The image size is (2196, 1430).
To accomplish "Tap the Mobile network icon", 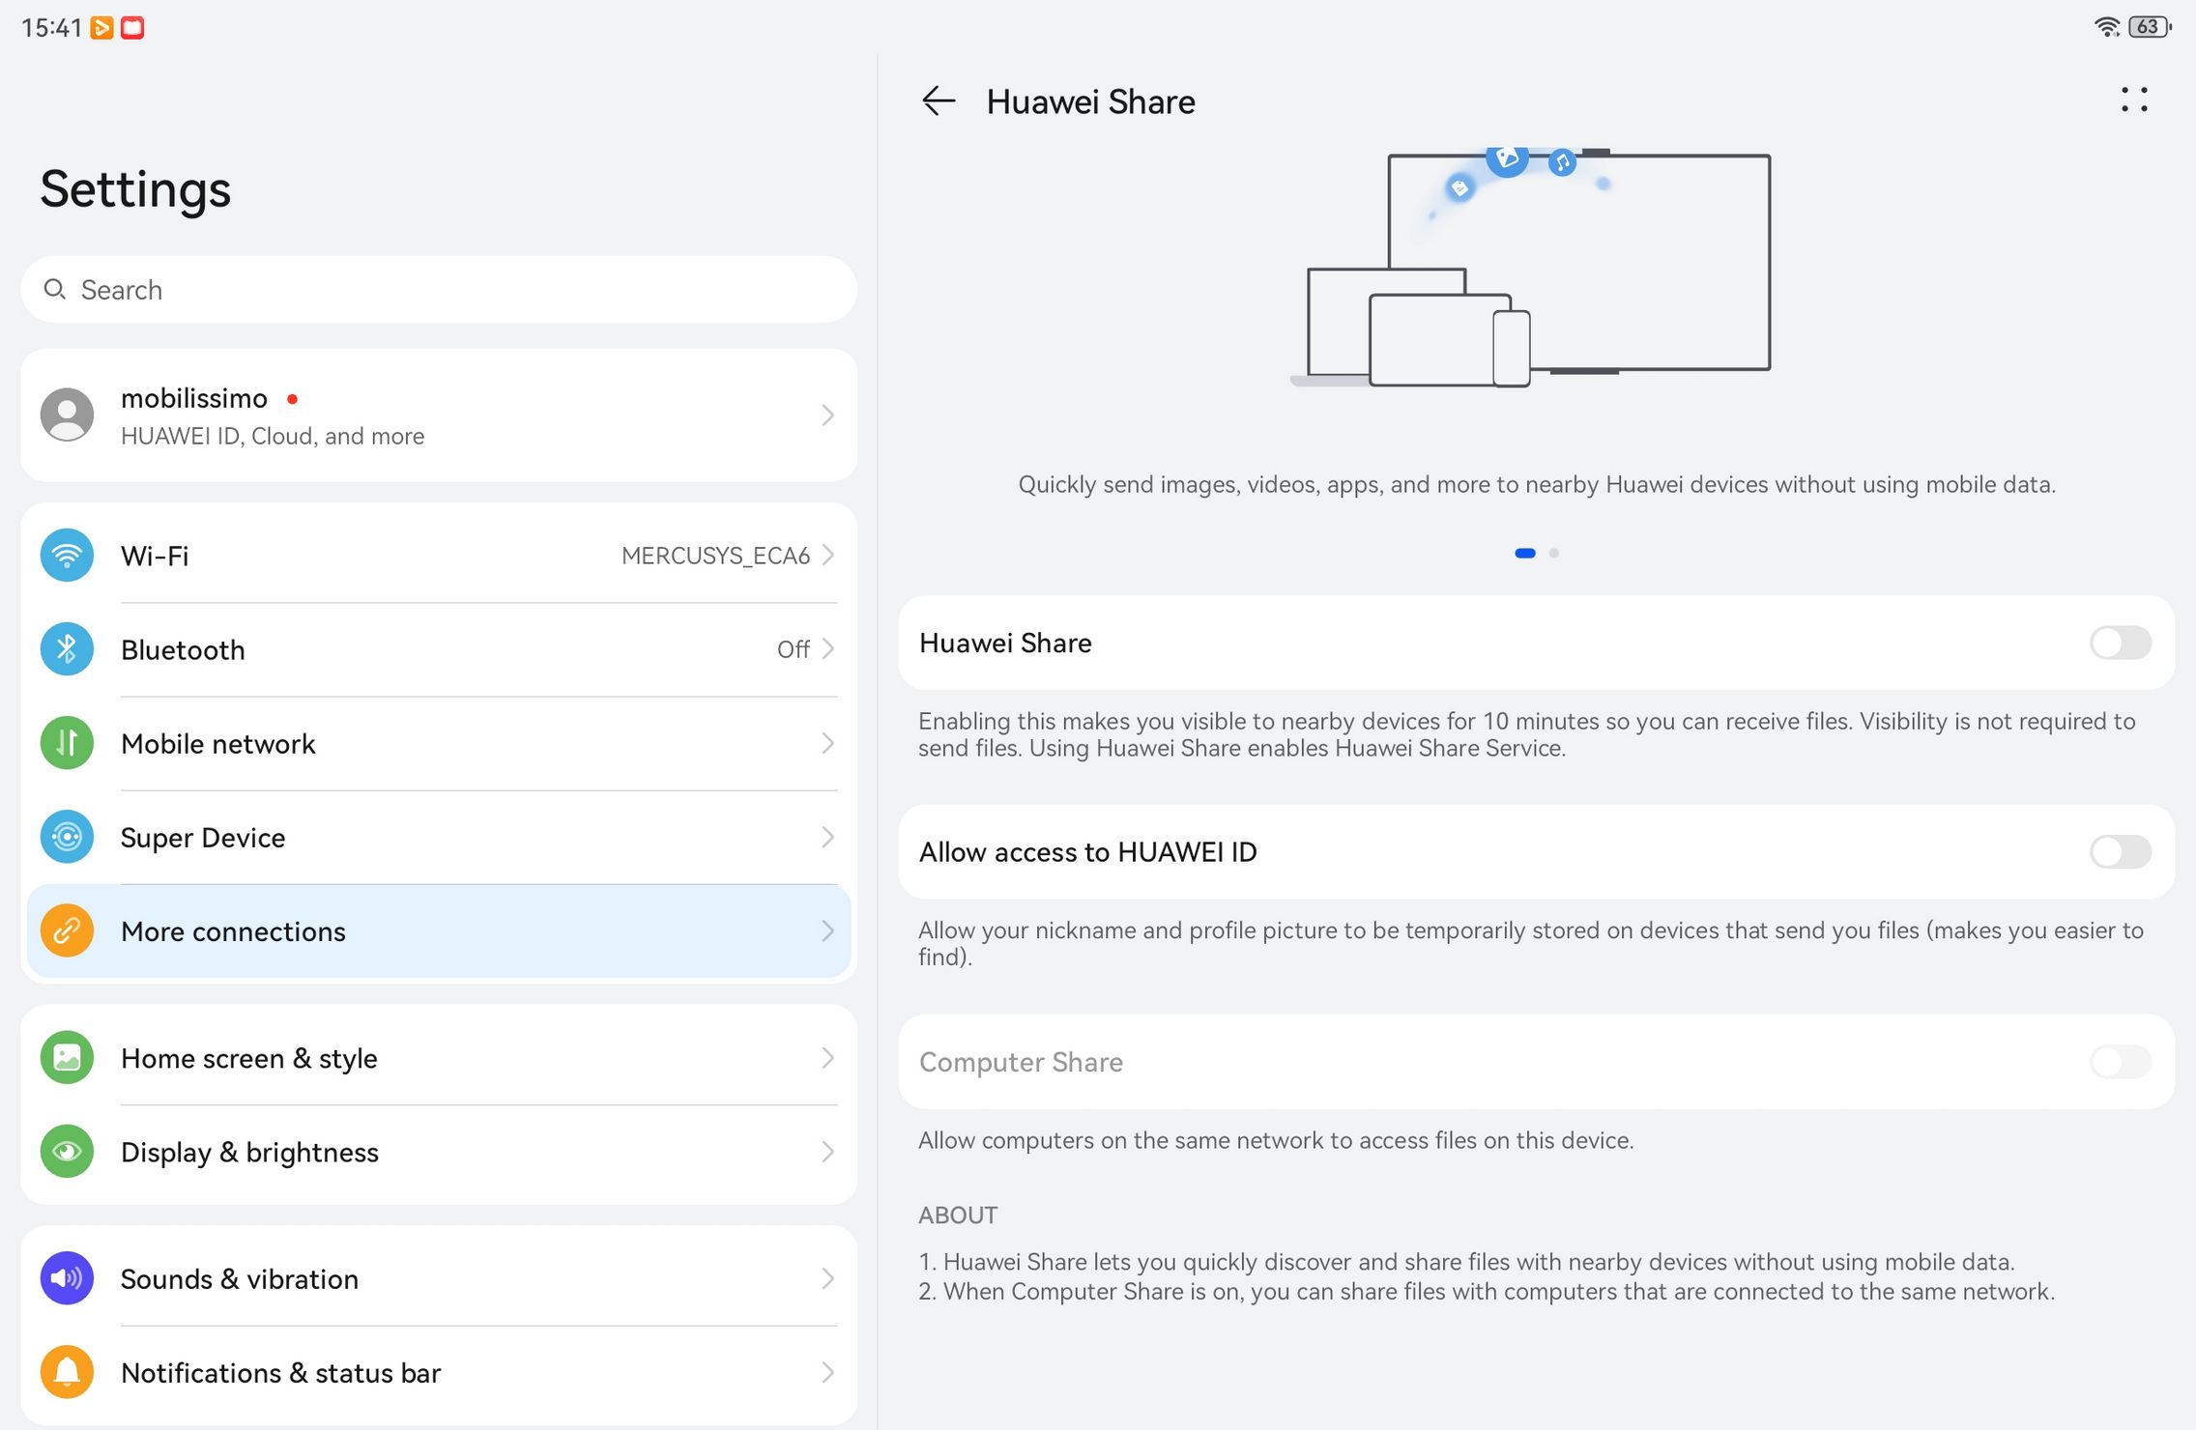I will (67, 743).
